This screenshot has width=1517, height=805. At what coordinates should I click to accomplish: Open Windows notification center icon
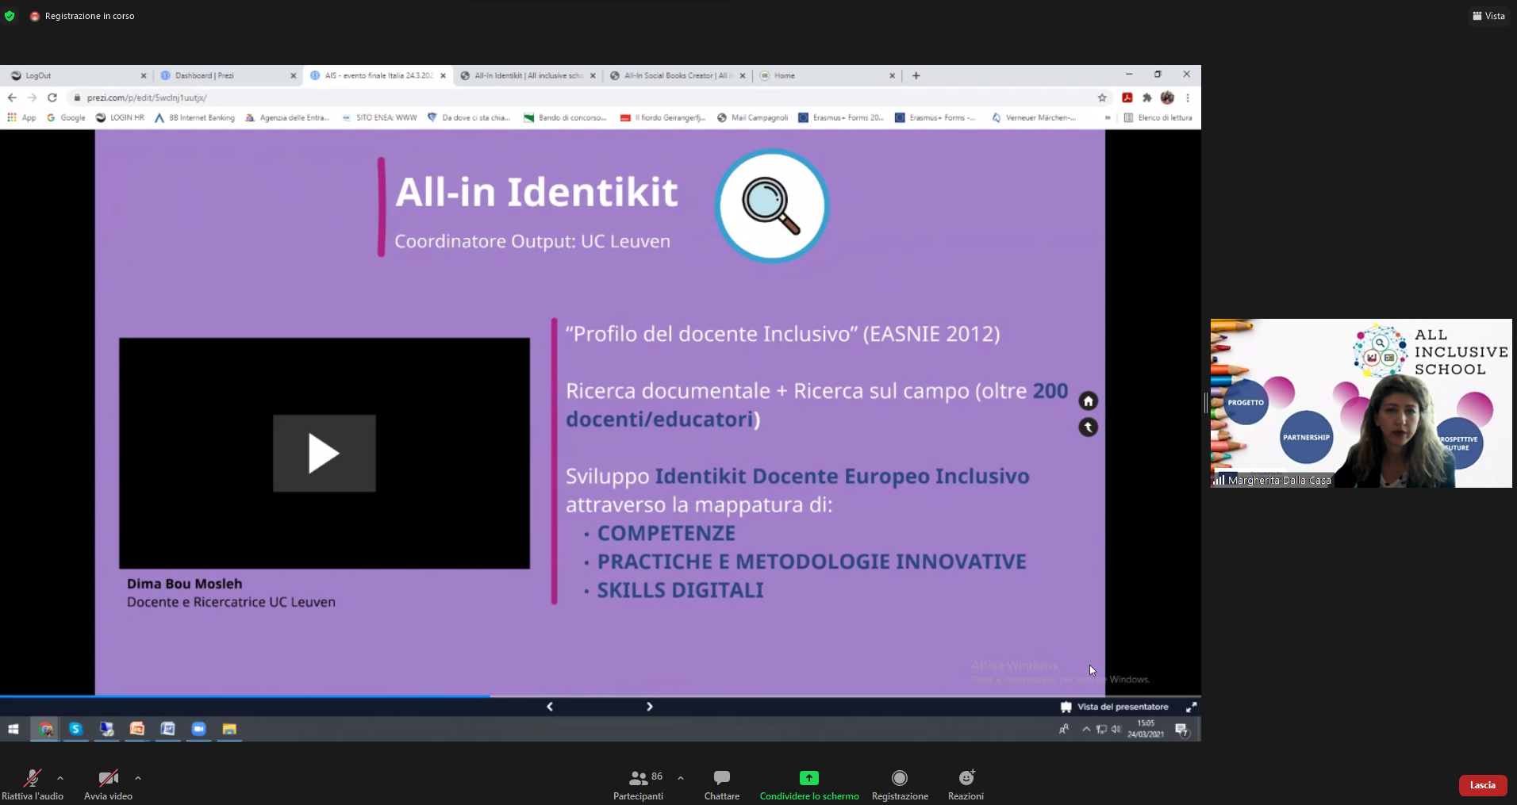point(1181,729)
